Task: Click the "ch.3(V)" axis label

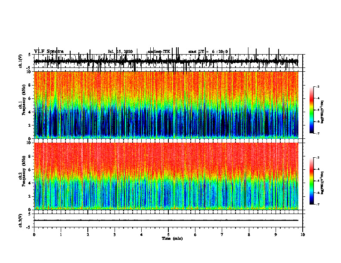Action: click(20, 220)
